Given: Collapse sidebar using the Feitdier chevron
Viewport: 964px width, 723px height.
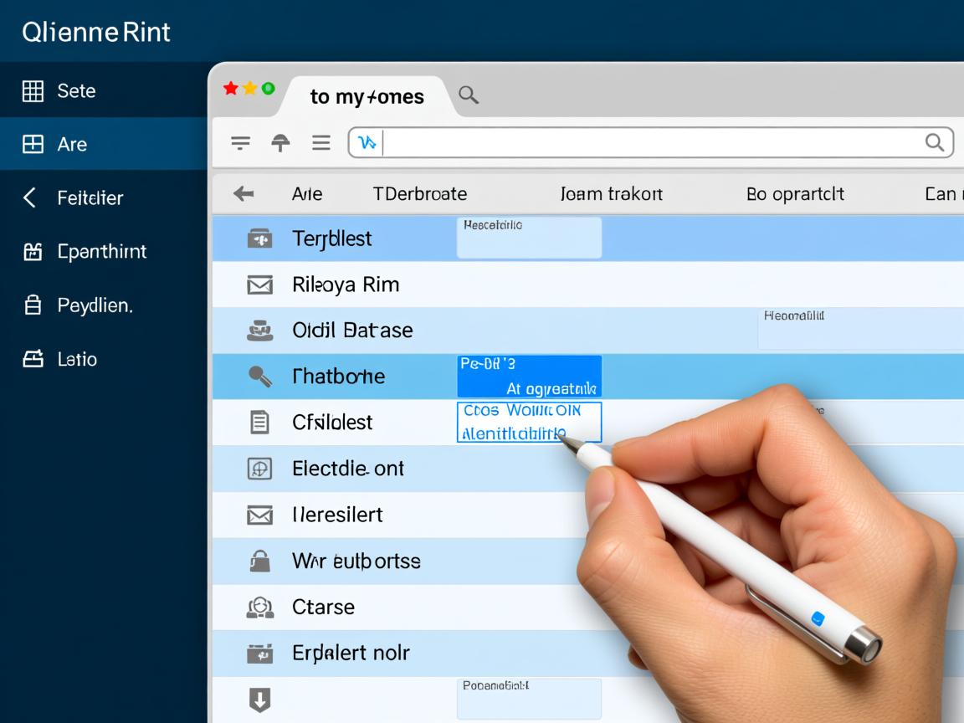Looking at the screenshot, I should (30, 198).
